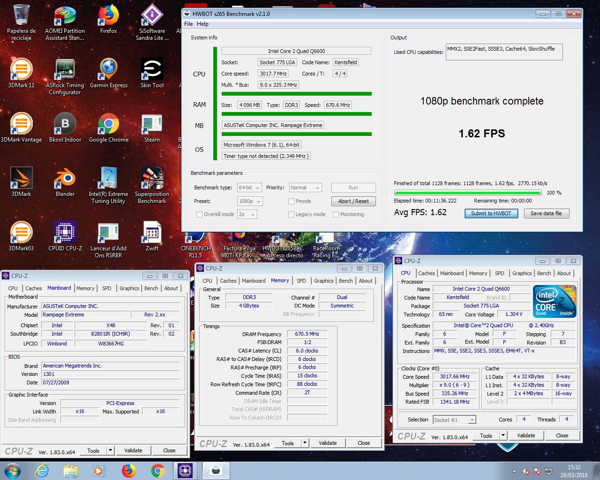Enable the Legacy mode checkbox
Screen dimensions: 600x480
(292, 214)
